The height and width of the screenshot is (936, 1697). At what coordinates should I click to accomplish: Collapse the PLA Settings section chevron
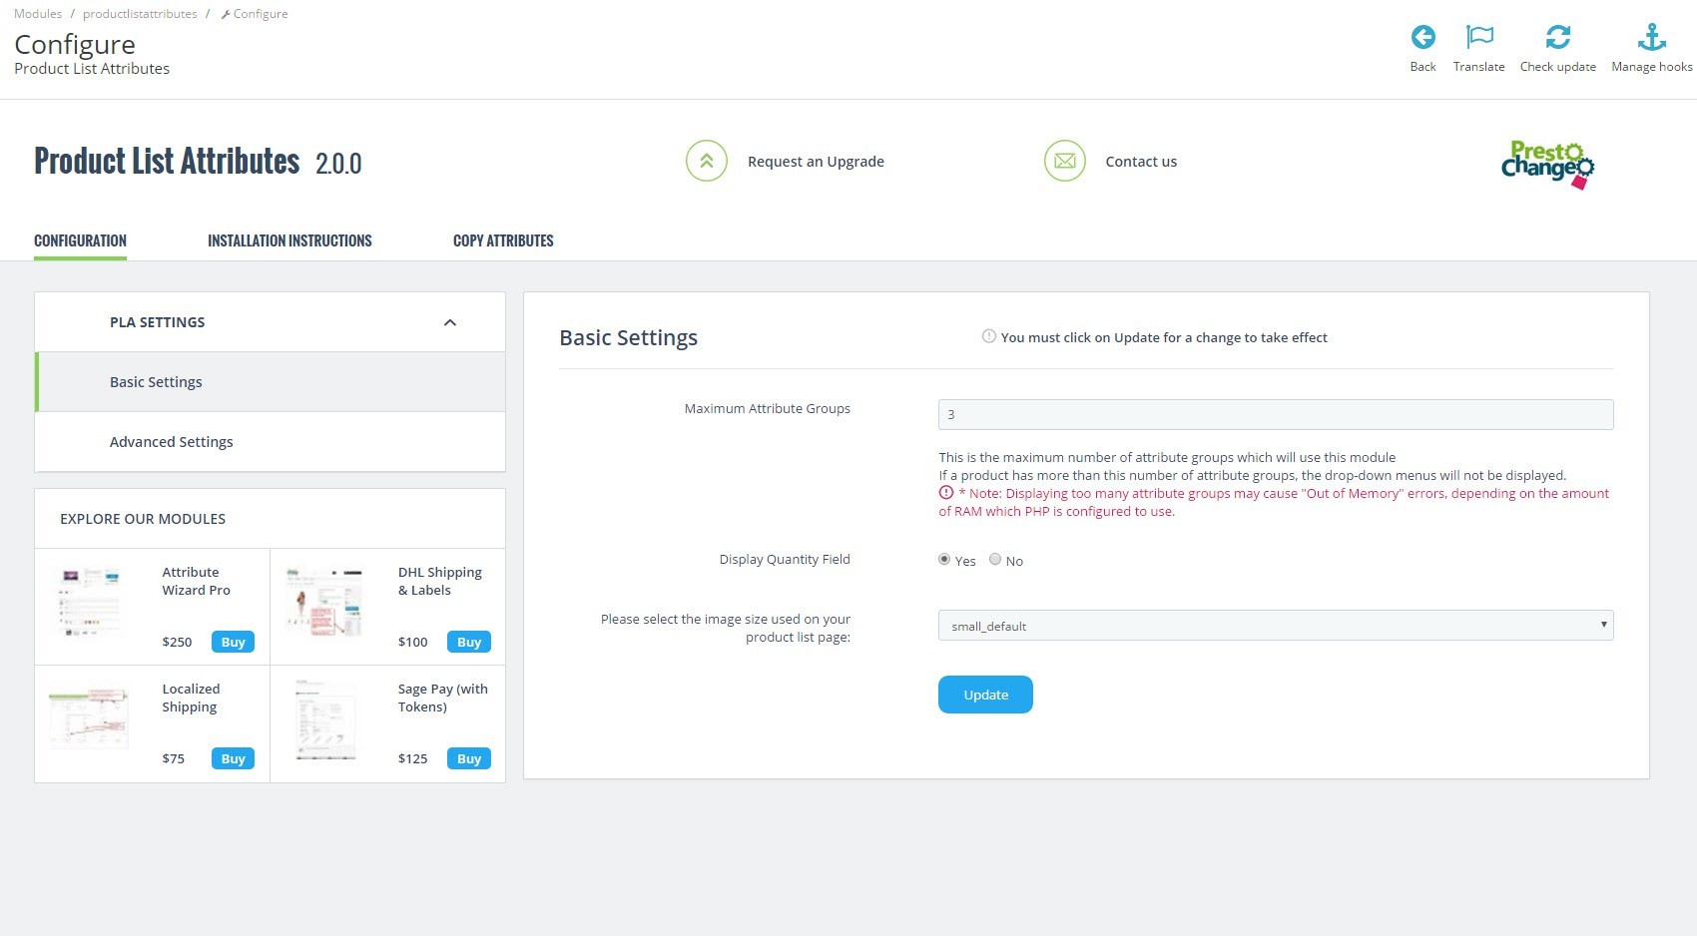tap(449, 322)
